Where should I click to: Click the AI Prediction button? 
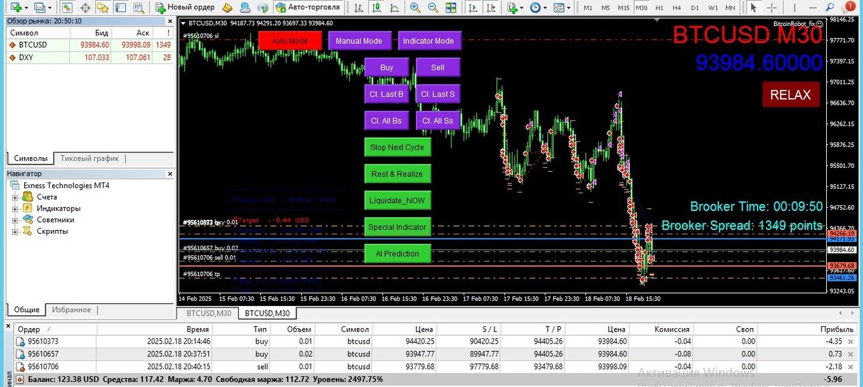tap(397, 253)
